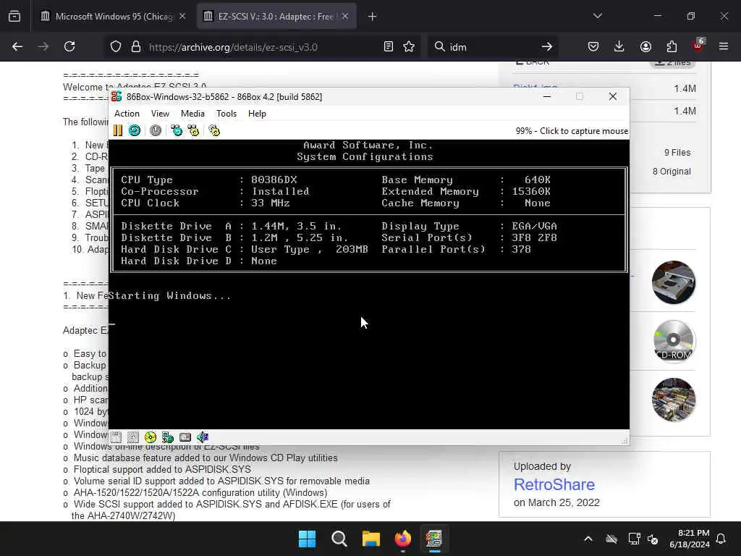Click the site padlock security icon
This screenshot has width=741, height=556.
pyautogui.click(x=136, y=47)
